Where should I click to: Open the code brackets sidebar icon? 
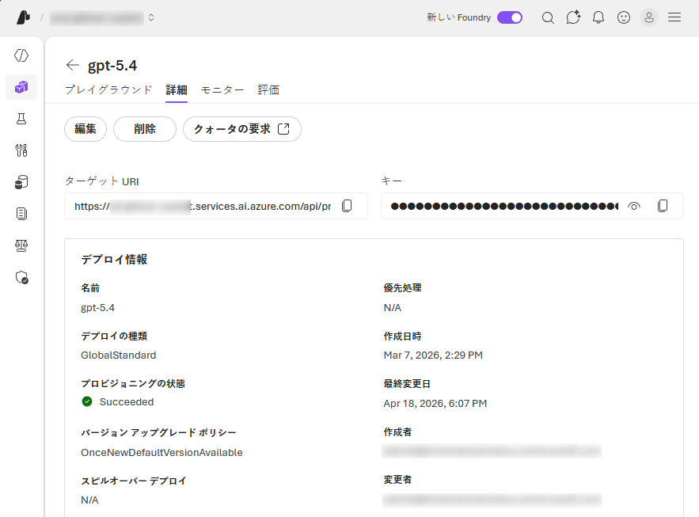tap(21, 55)
